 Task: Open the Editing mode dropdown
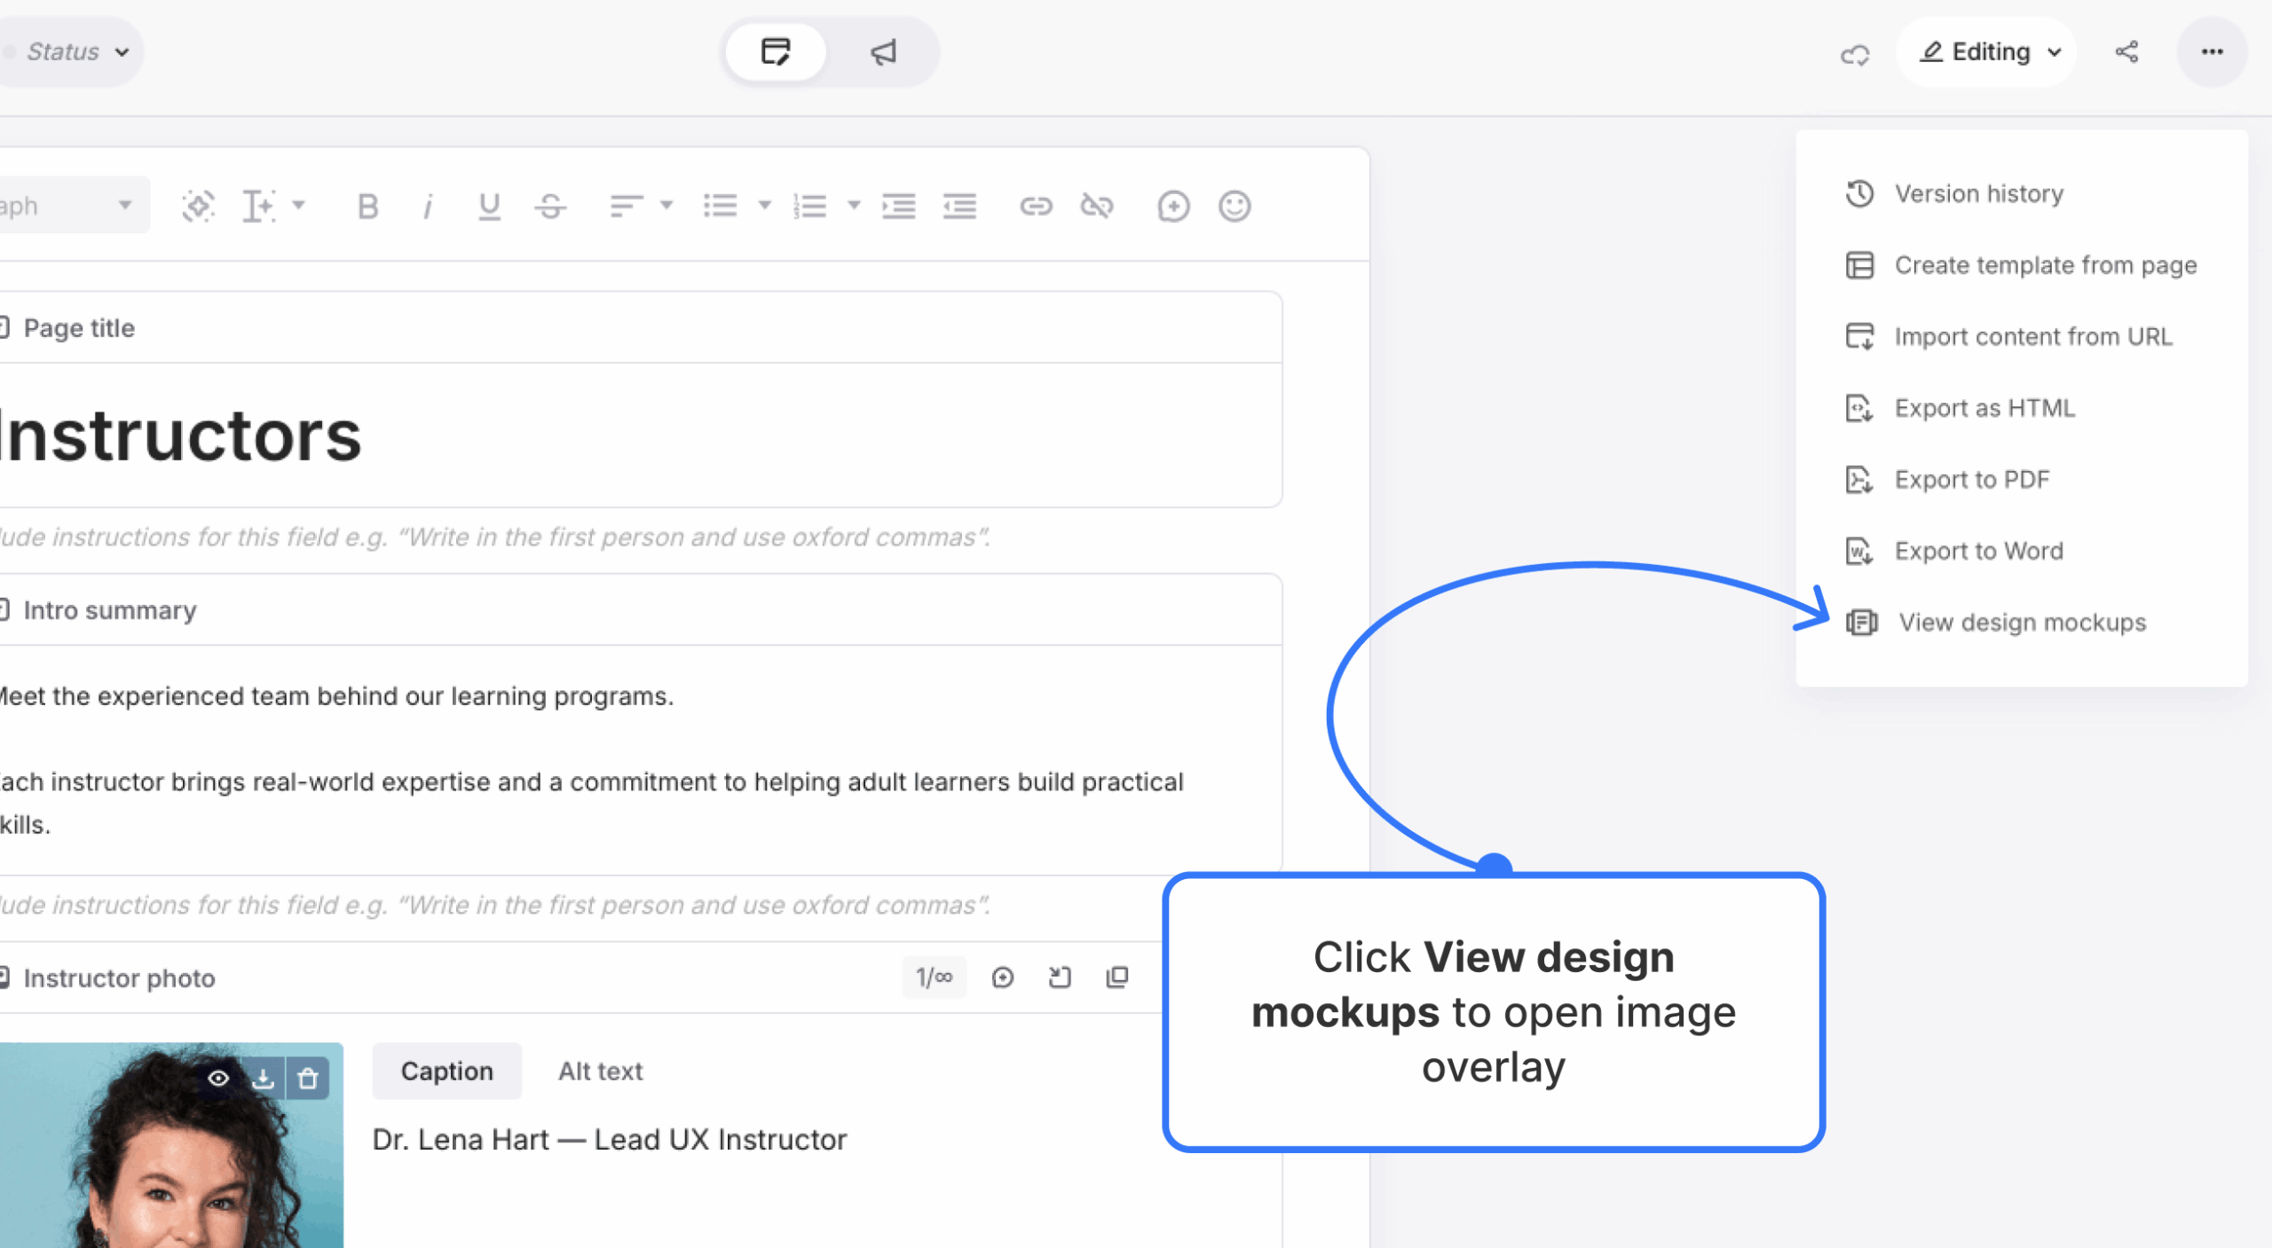point(1986,51)
